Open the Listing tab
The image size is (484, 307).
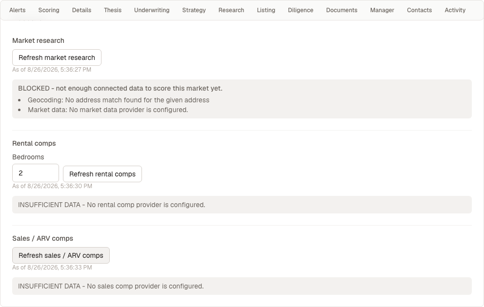[266, 10]
